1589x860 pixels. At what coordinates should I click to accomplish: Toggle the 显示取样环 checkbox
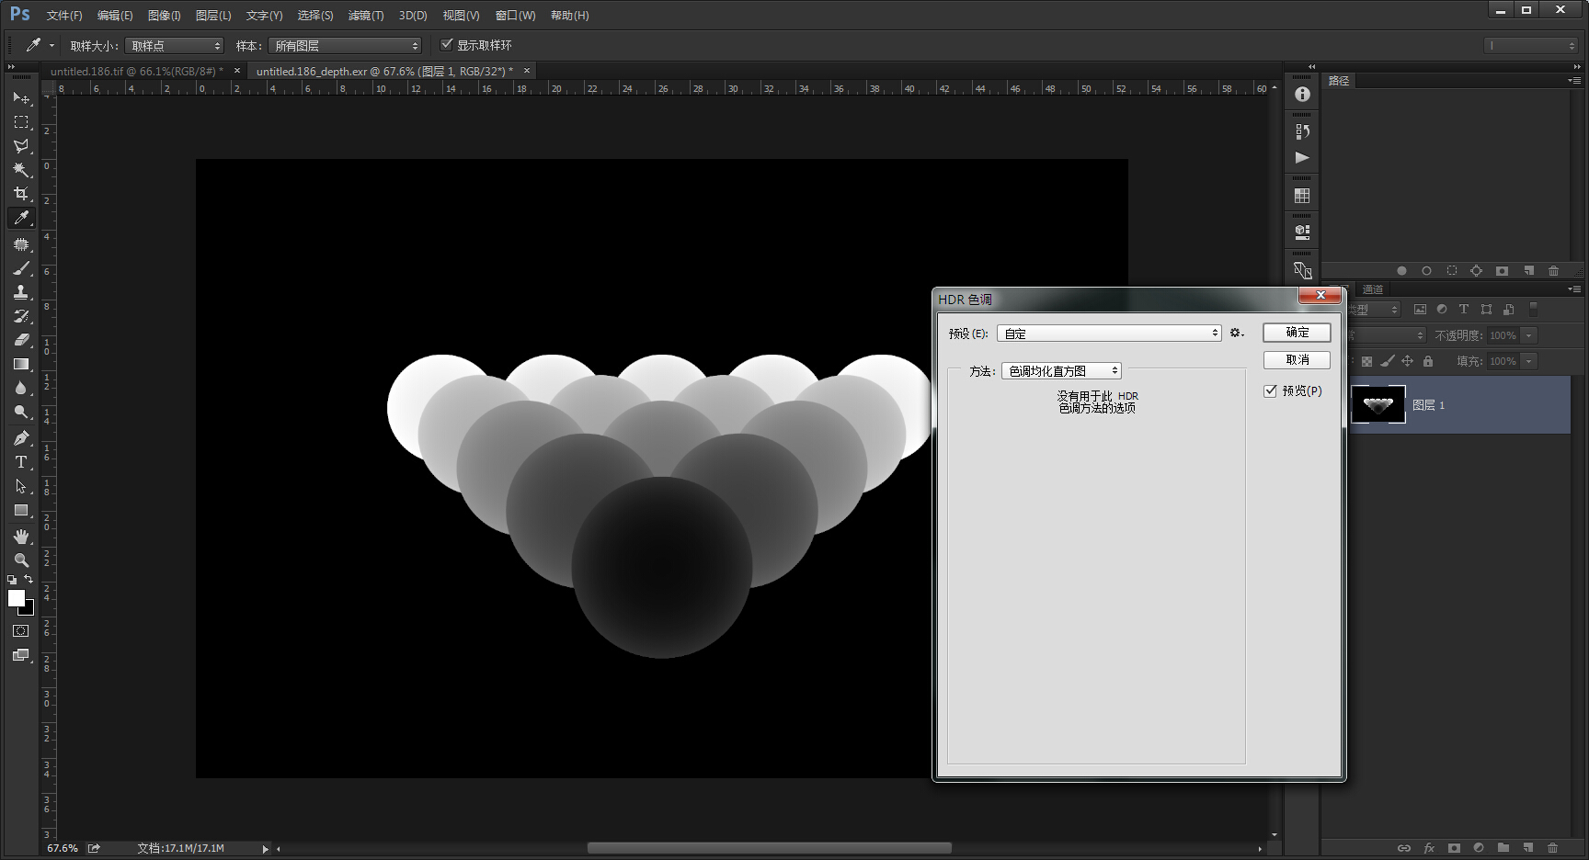coord(447,44)
